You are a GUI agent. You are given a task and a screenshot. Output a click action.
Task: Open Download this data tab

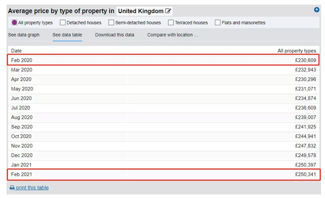pyautogui.click(x=115, y=35)
